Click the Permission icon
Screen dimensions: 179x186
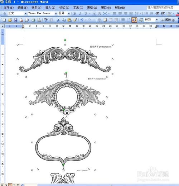pos(21,20)
